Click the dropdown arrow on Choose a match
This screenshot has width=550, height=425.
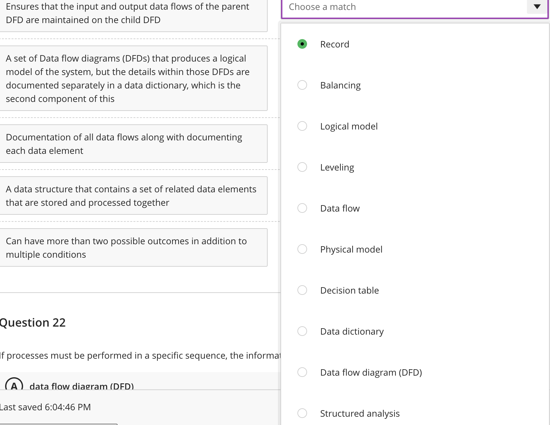[x=536, y=7]
